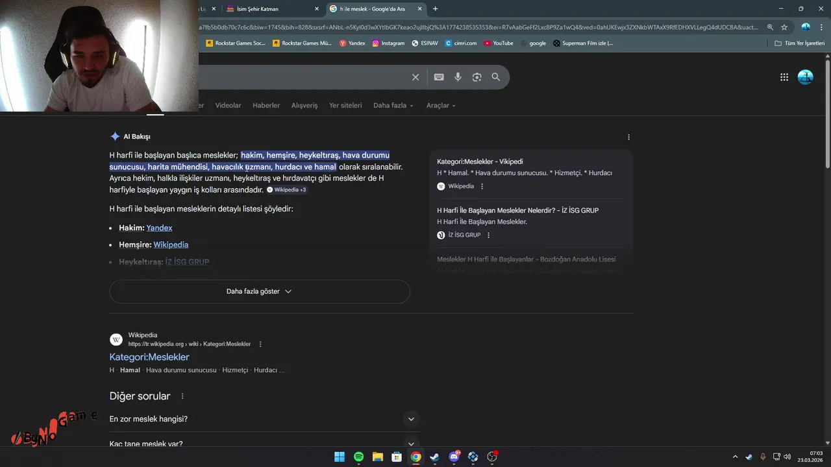Screen dimensions: 831x467
Task: Click the Chrome address bar URL
Action: pos(477,27)
